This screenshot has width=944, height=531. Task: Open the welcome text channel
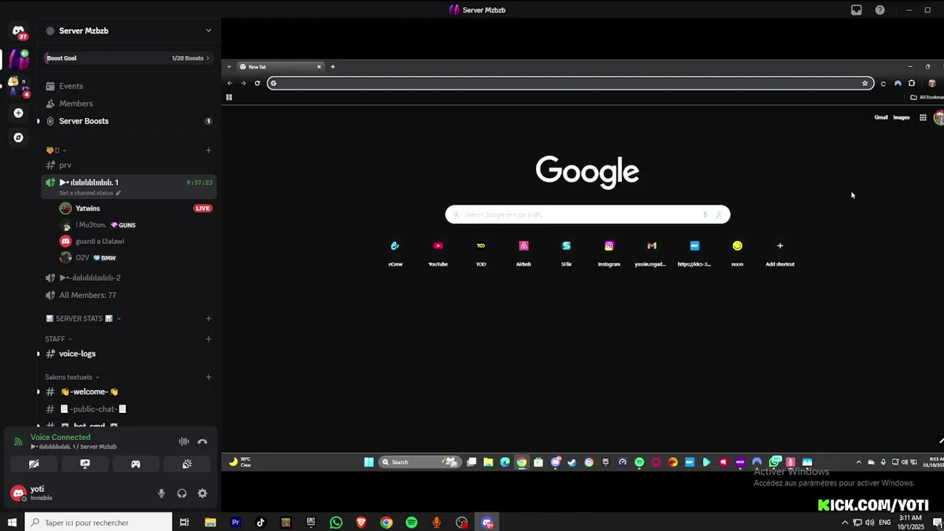129,392
